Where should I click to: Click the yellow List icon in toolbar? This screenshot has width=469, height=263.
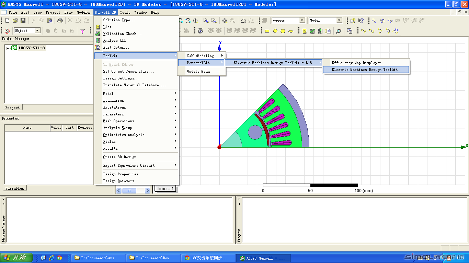click(x=305, y=31)
